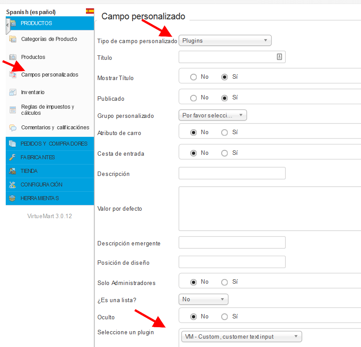Screen dimensions: 361x347
Task: Open the HERRAMIENTAS menu section
Action: 50,198
